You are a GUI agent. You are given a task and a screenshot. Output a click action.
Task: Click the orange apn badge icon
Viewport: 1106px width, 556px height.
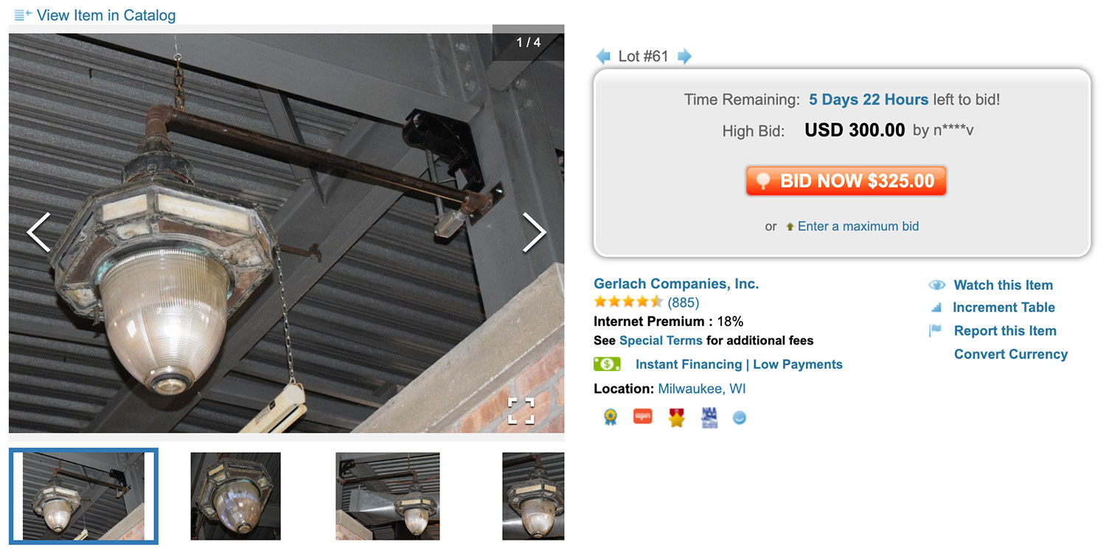(642, 417)
